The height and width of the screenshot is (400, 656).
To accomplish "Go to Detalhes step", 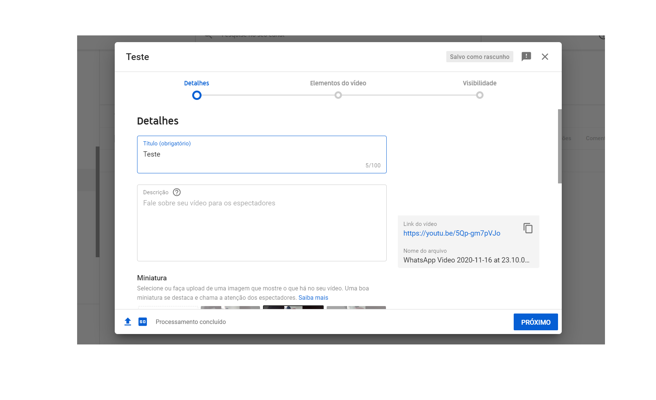I will (x=197, y=89).
